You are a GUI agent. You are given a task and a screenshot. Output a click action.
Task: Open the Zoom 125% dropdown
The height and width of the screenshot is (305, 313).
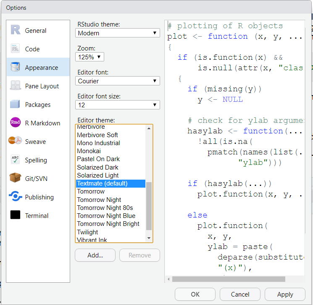pos(89,56)
